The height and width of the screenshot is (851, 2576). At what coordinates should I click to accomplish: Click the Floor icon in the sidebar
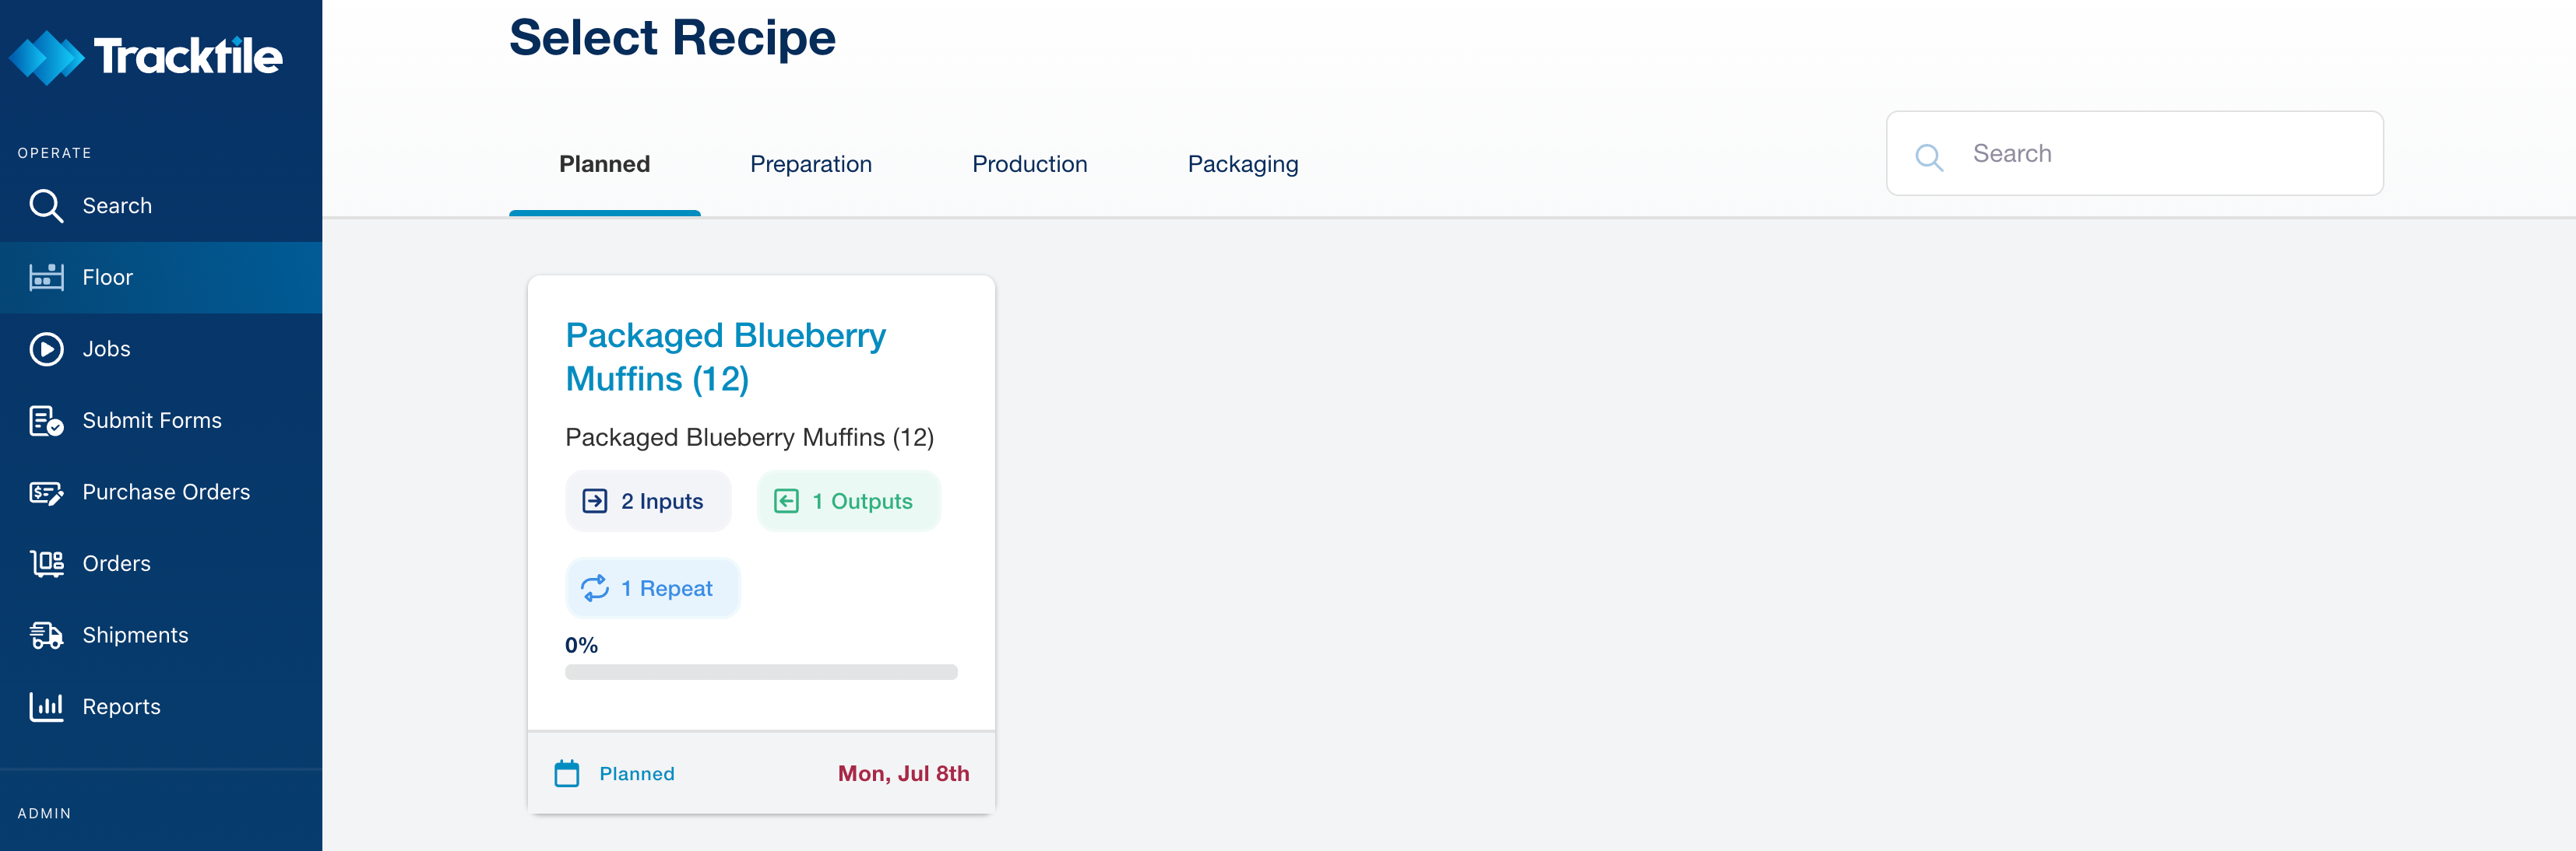tap(46, 277)
